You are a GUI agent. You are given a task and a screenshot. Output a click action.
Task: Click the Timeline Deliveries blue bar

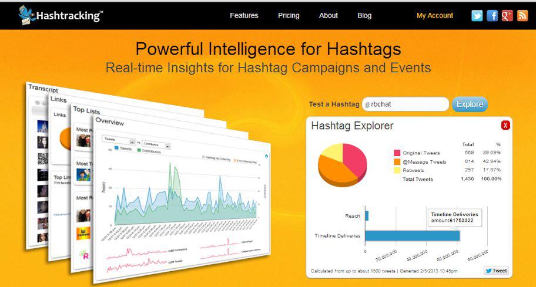click(412, 236)
